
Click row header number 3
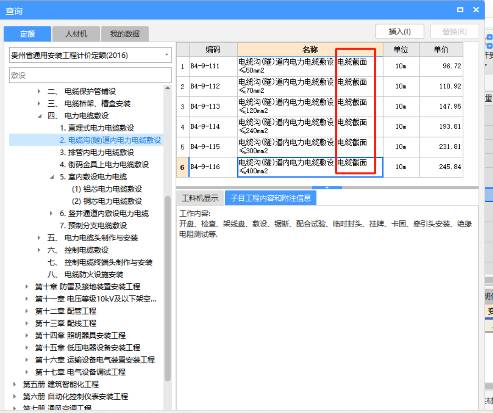tap(182, 106)
